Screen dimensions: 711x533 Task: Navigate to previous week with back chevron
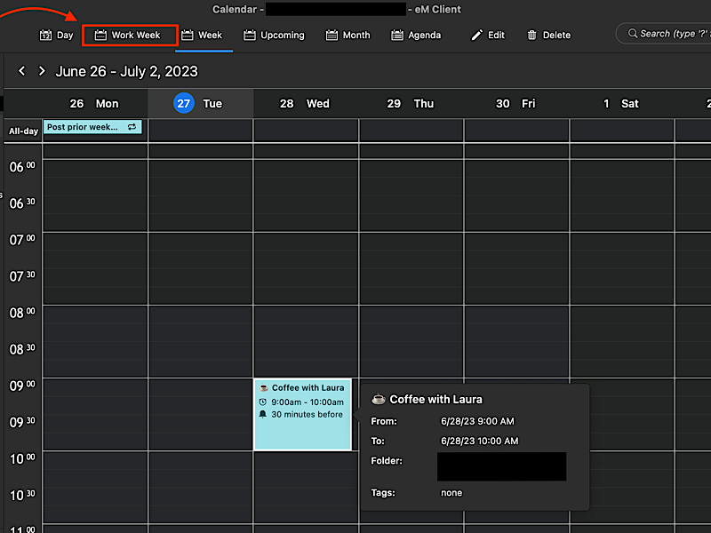pyautogui.click(x=21, y=71)
